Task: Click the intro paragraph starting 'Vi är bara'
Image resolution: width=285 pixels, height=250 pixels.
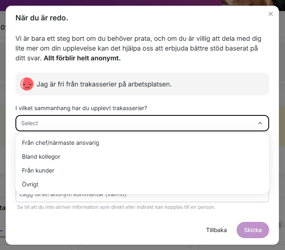Action: click(138, 48)
